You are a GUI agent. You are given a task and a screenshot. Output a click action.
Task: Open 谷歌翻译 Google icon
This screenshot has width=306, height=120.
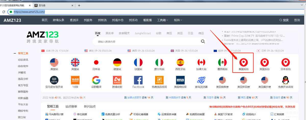(96, 80)
